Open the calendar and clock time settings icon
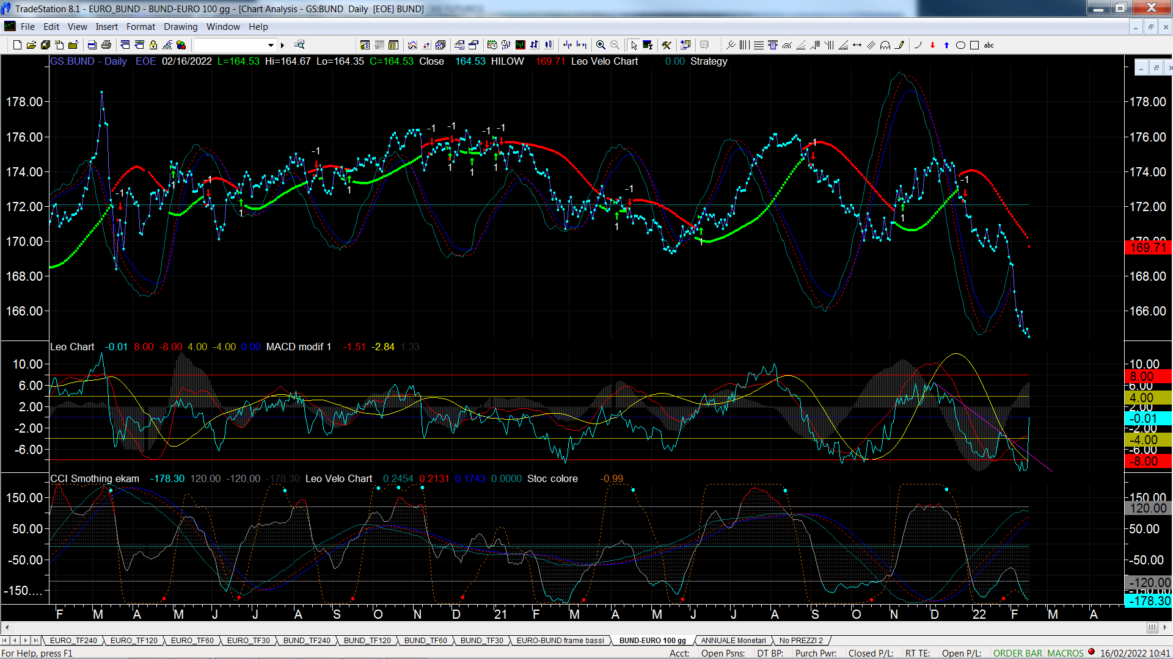Image resolution: width=1173 pixels, height=659 pixels. pos(492,45)
